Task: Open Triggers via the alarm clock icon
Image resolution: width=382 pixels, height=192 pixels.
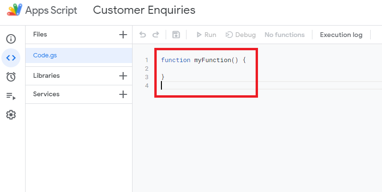Action: [x=11, y=77]
